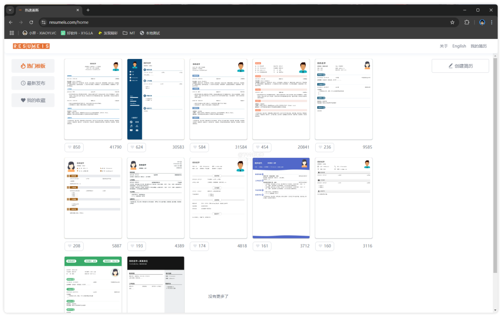502x317 pixels.
Task: Open the Chrome three-dot menu
Action: click(x=491, y=22)
